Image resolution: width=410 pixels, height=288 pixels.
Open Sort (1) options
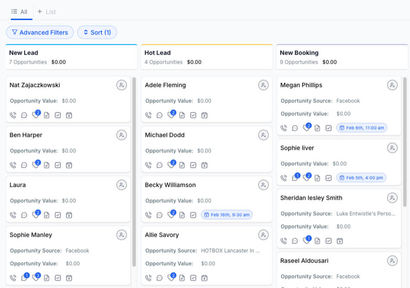(97, 32)
